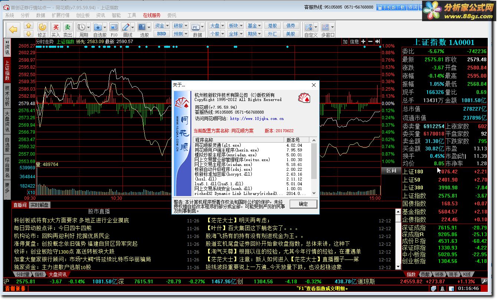Open the 自选股 favorites folder icon

98,27
